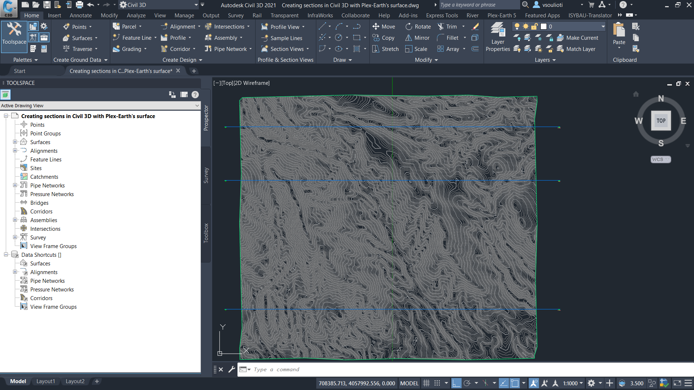The height and width of the screenshot is (390, 694).
Task: Toggle ortho mode in status bar
Action: point(457,383)
